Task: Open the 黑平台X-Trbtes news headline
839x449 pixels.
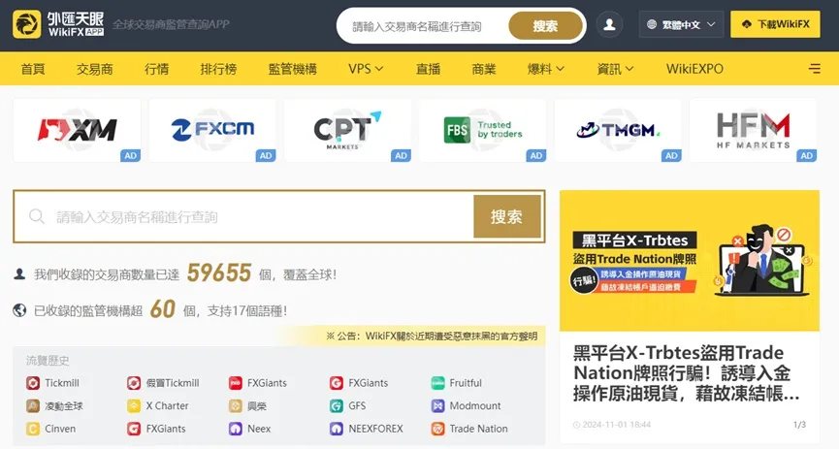Action: click(686, 373)
